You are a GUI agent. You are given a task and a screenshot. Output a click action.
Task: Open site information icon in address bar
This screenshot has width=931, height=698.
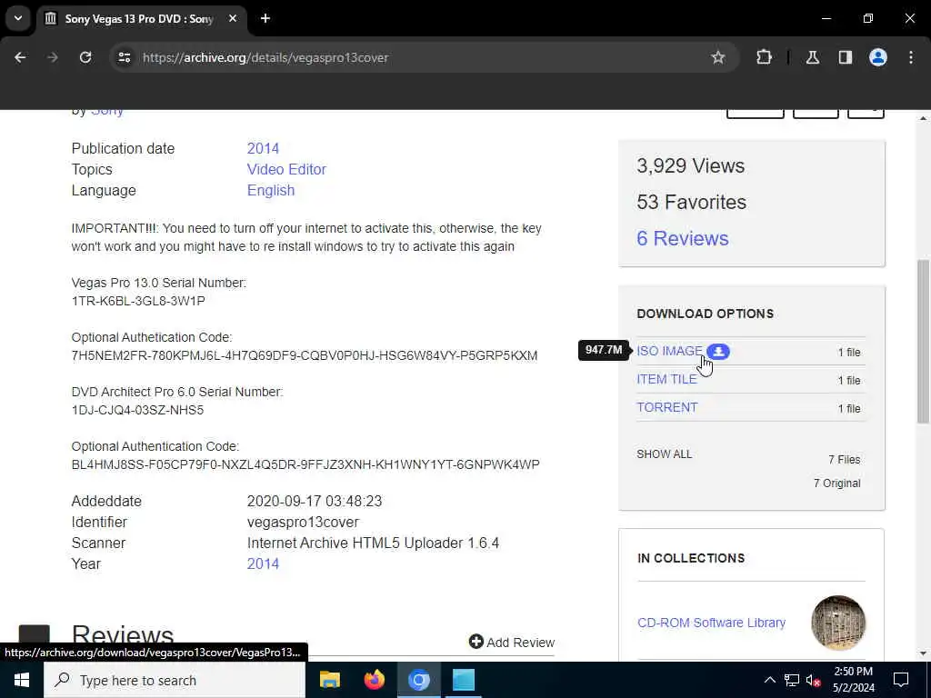click(124, 57)
